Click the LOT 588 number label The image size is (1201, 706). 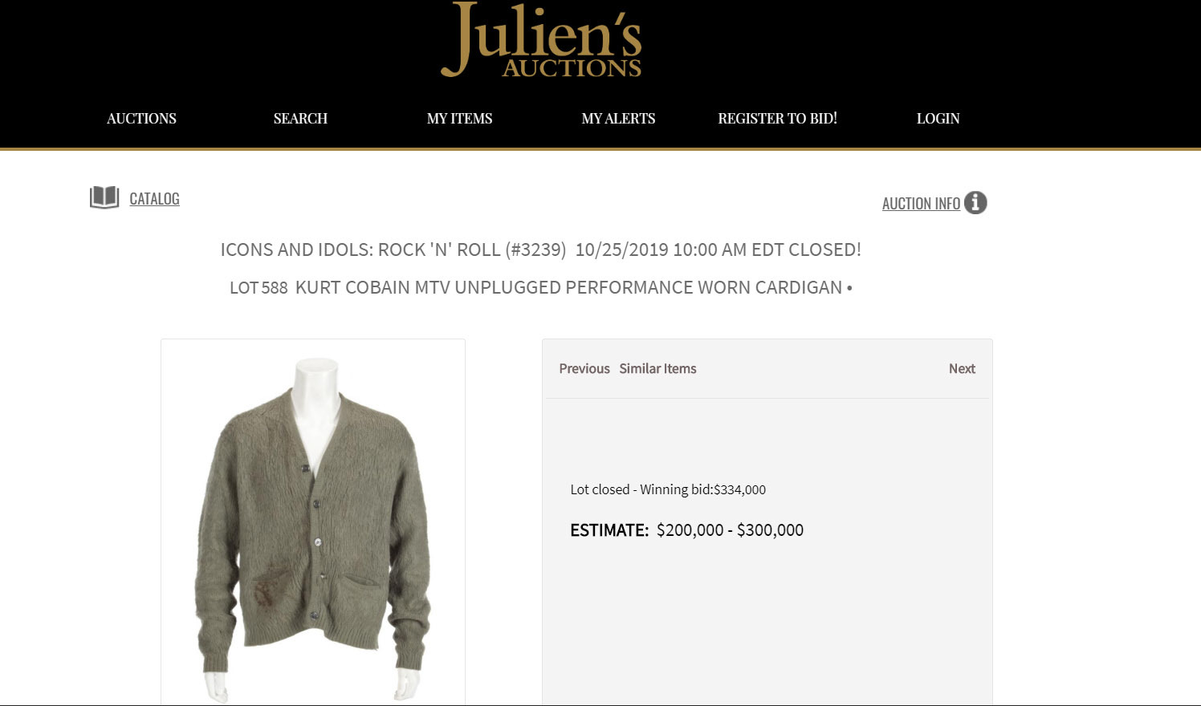(x=259, y=287)
